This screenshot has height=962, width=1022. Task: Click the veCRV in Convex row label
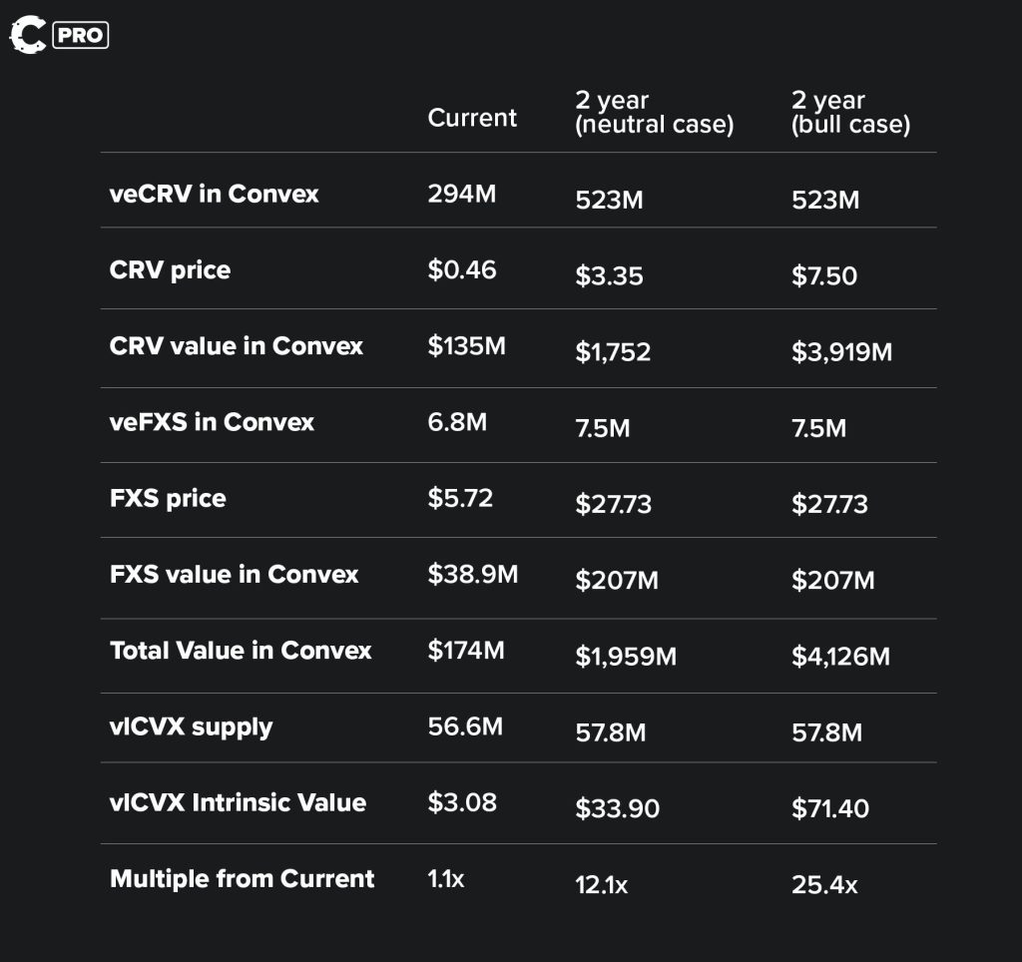(x=214, y=194)
